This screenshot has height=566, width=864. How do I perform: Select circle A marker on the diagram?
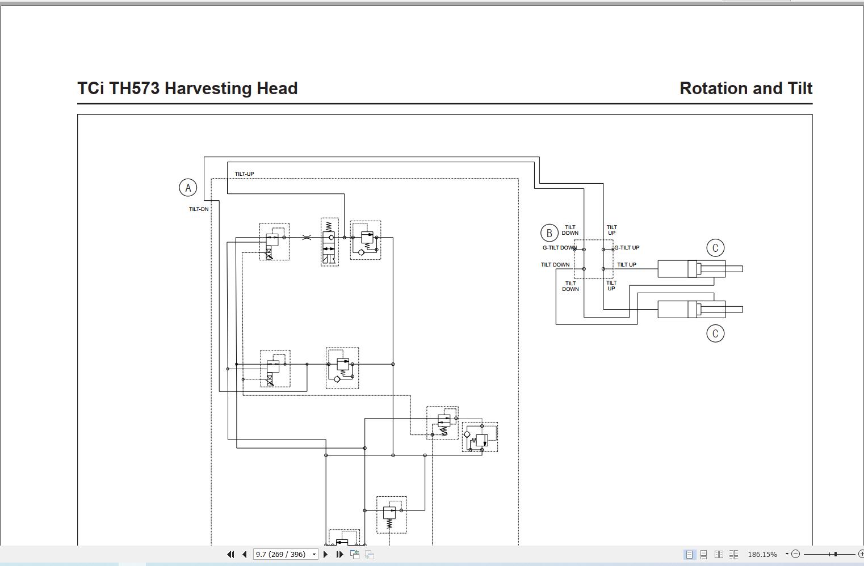(x=188, y=187)
